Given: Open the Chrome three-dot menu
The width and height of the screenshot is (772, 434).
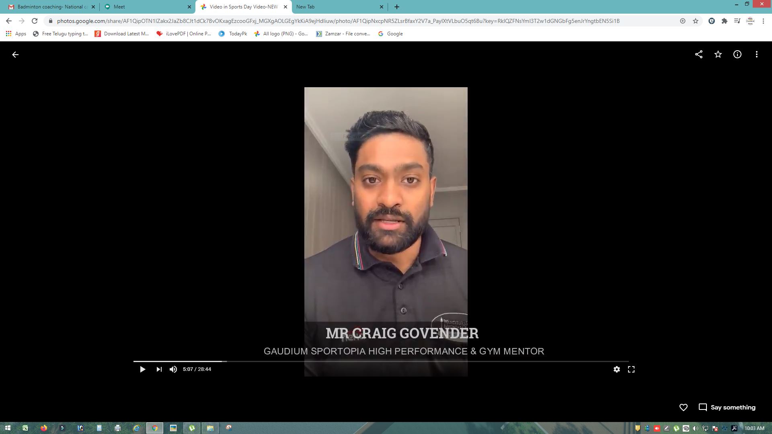Looking at the screenshot, I should 763,21.
